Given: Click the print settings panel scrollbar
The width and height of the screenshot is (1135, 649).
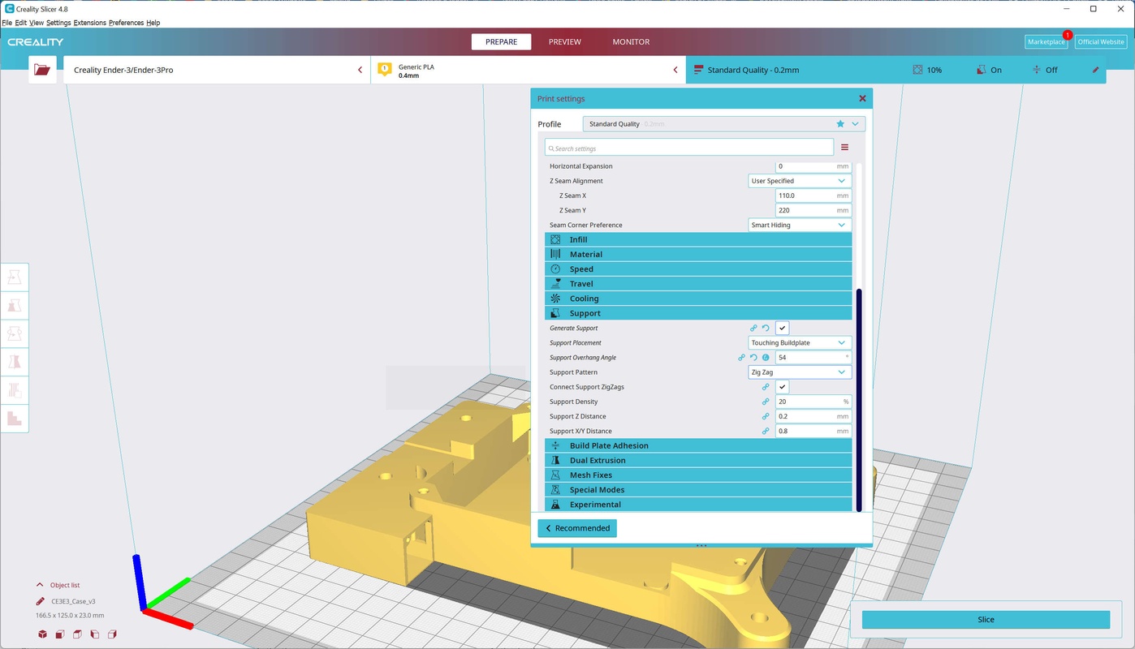Looking at the screenshot, I should coord(859,398).
